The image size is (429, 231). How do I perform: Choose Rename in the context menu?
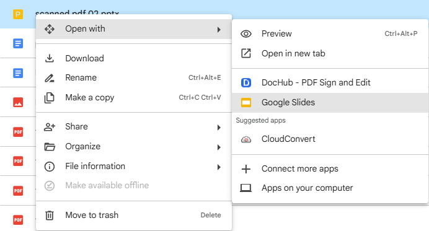click(134, 78)
